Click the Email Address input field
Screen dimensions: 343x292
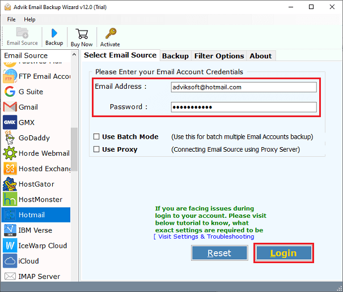244,87
